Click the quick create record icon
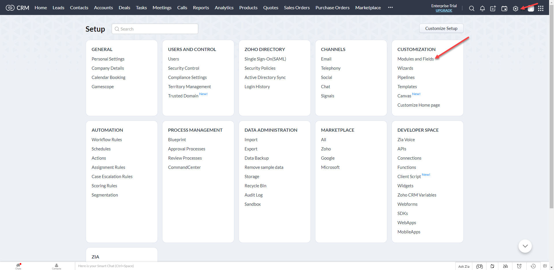 pyautogui.click(x=493, y=8)
